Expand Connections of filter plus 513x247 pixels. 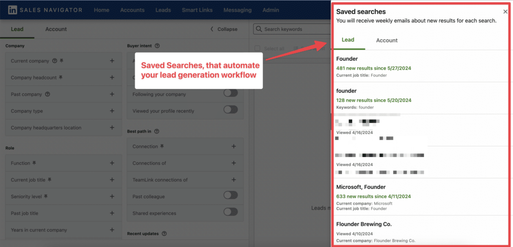(233, 163)
